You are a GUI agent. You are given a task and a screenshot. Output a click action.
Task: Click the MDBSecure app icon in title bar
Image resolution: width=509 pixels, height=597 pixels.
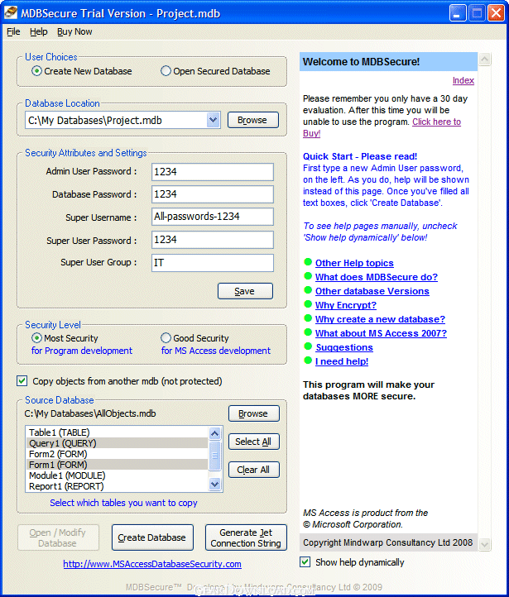click(11, 13)
